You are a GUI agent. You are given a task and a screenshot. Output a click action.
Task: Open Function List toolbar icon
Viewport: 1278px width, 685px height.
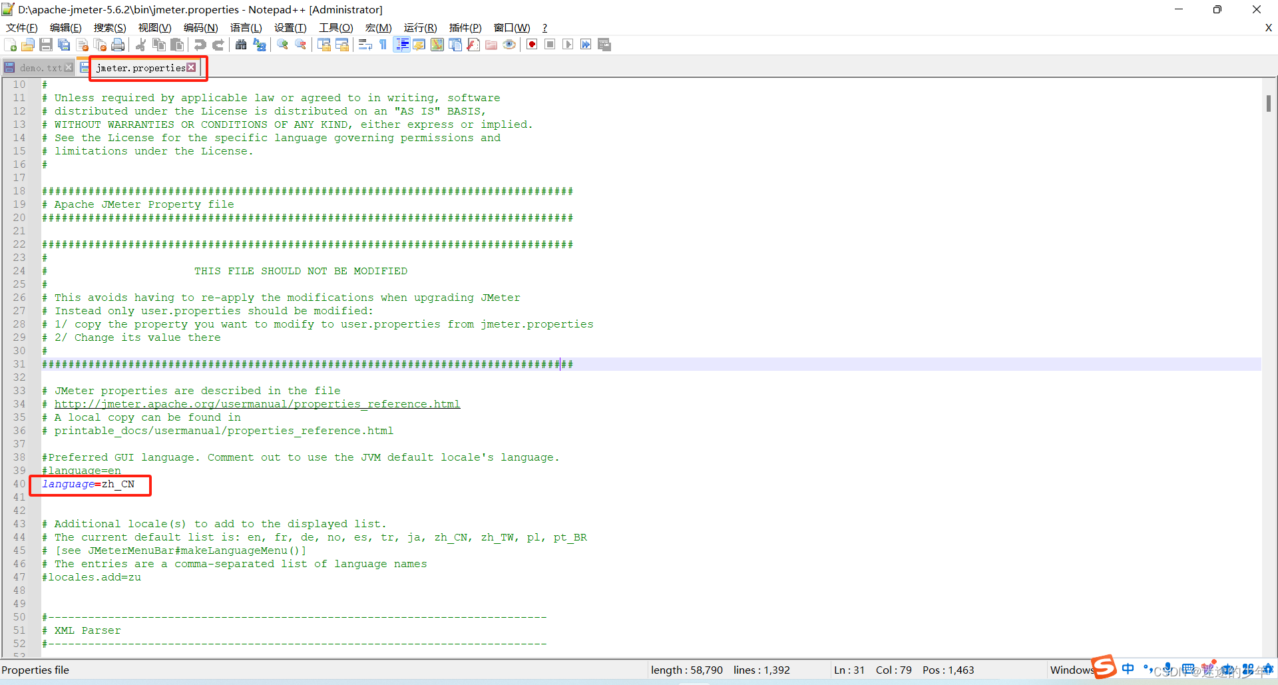(x=473, y=45)
